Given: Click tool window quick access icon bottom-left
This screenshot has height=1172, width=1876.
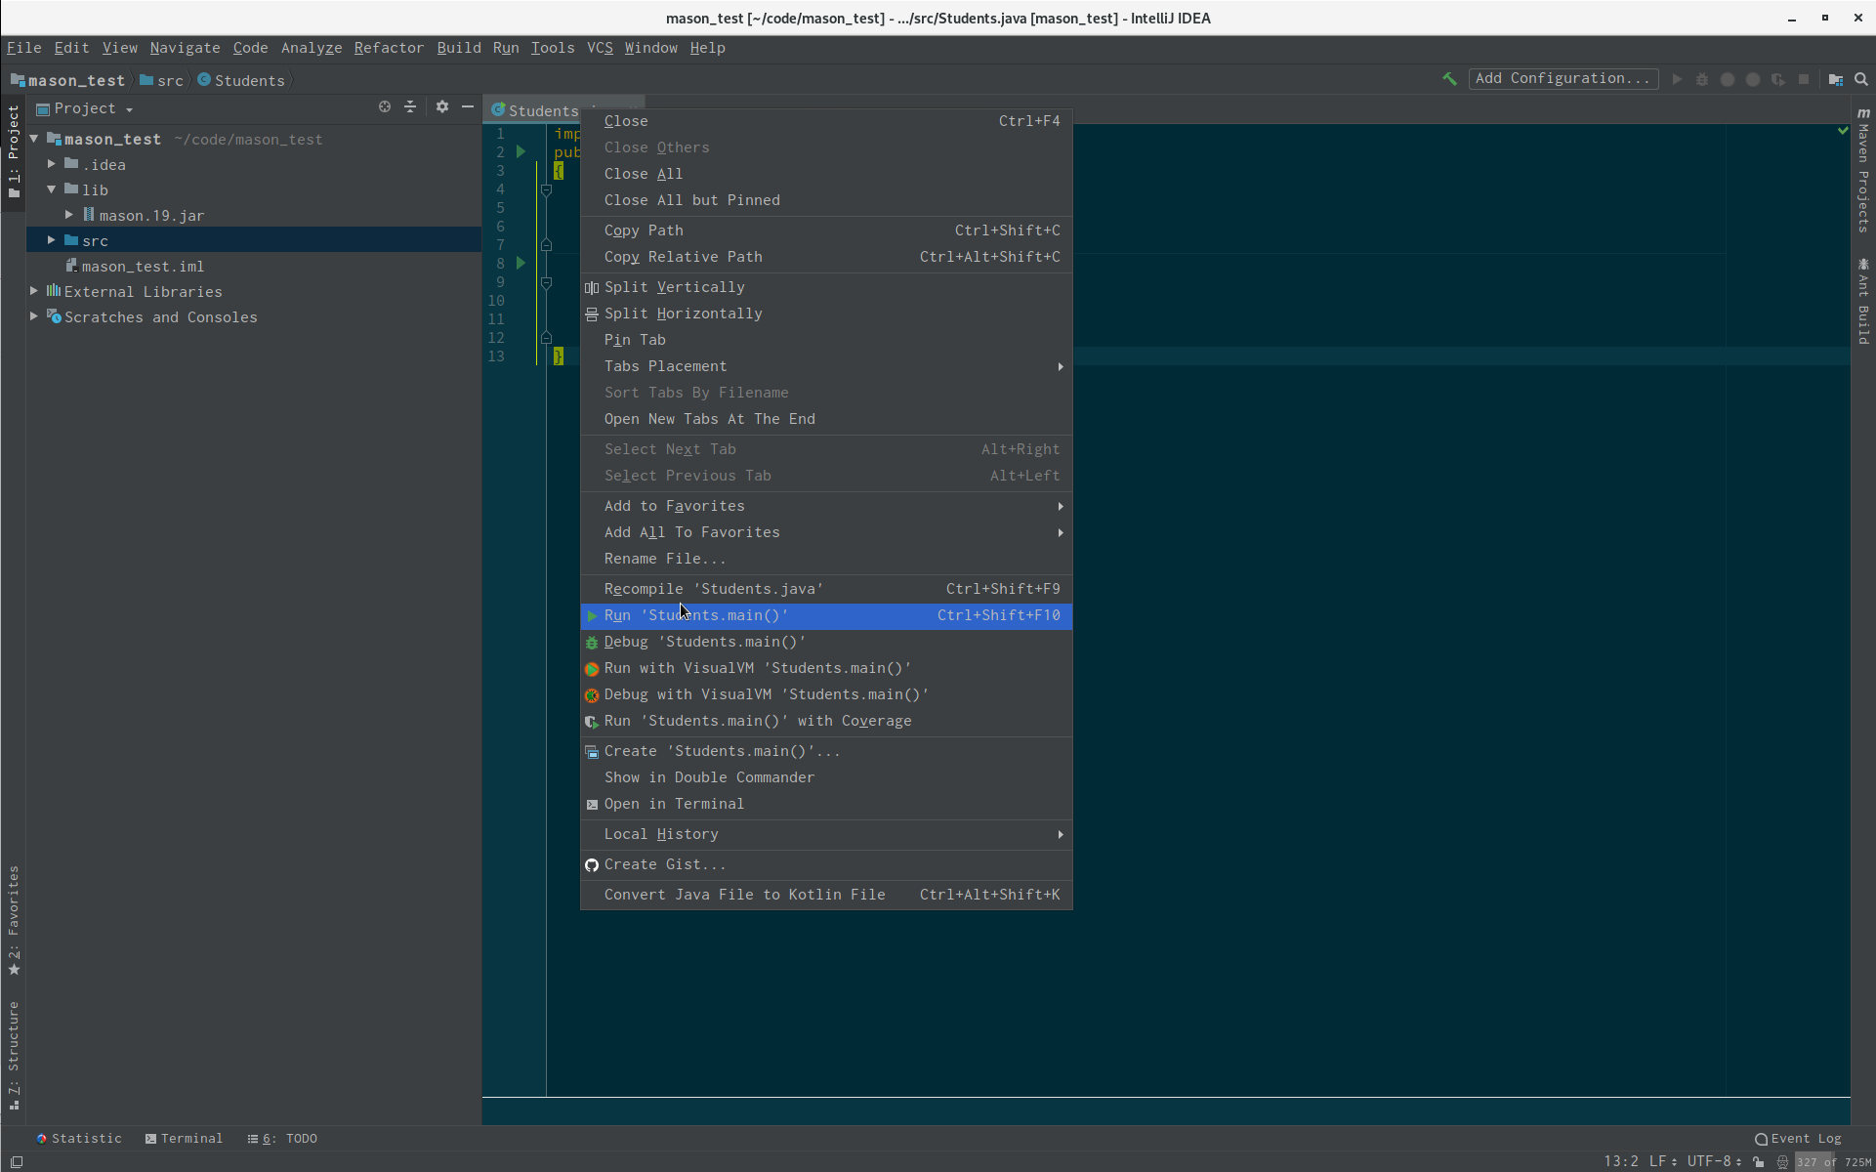Looking at the screenshot, I should tap(17, 1162).
